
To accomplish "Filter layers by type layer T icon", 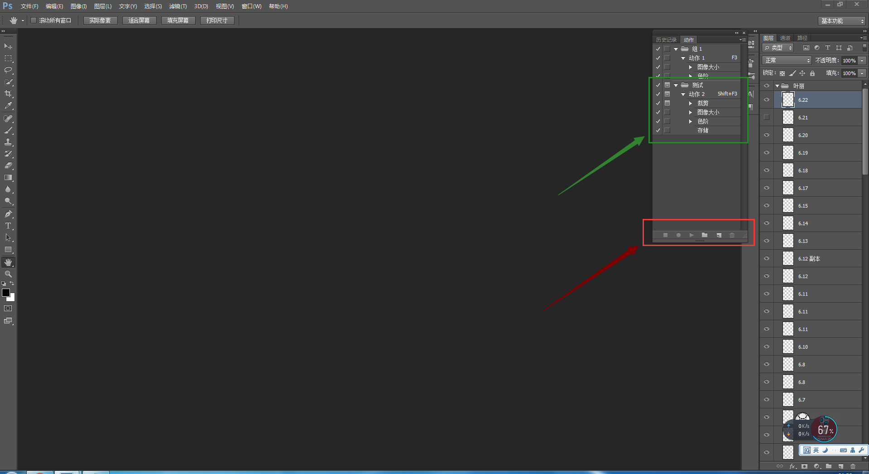I will (x=828, y=48).
